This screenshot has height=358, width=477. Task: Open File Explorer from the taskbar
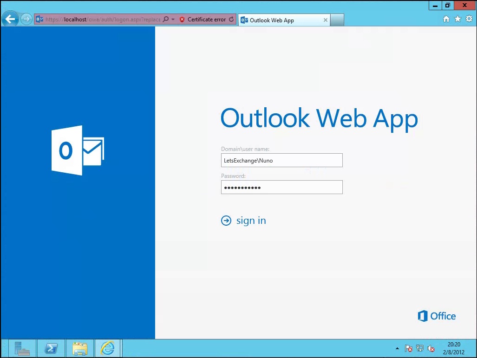click(x=80, y=348)
